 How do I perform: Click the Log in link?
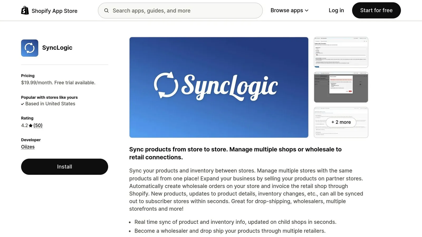pos(336,10)
